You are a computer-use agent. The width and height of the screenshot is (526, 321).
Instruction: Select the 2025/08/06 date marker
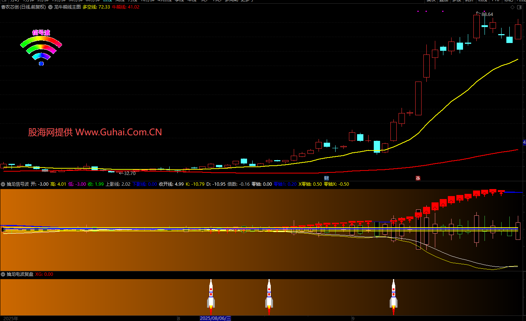tap(215, 318)
